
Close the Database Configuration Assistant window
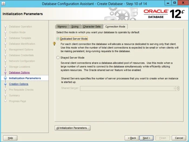[x=183, y=3]
